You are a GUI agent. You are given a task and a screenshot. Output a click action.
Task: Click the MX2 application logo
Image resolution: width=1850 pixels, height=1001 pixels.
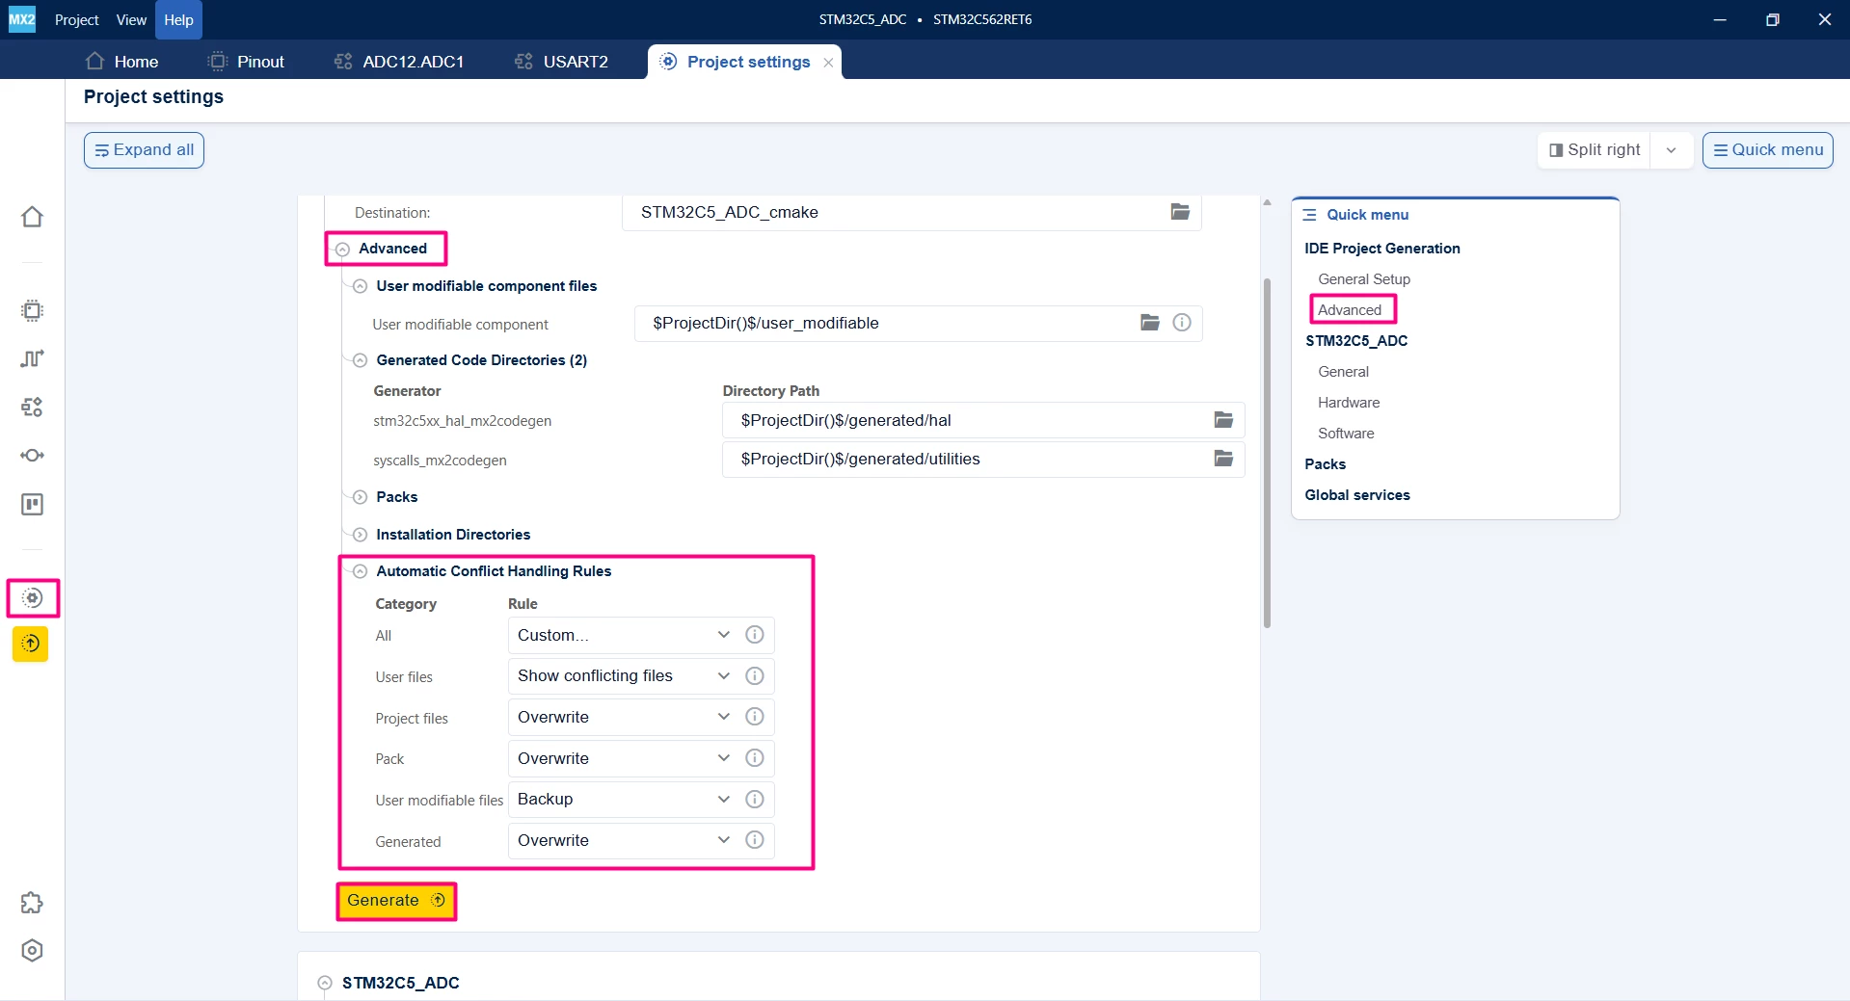[x=21, y=19]
